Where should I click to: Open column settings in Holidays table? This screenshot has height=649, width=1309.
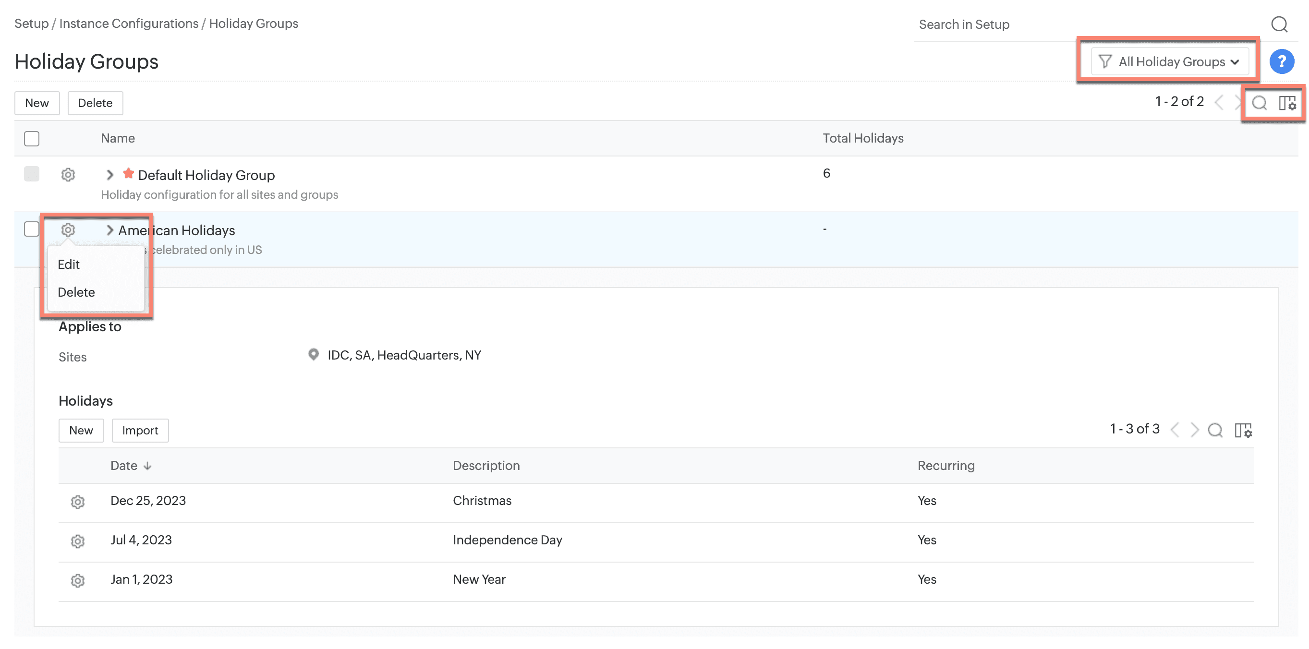1243,430
